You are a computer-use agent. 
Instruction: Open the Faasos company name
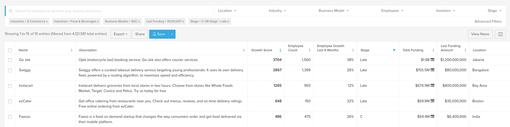click(x=25, y=117)
